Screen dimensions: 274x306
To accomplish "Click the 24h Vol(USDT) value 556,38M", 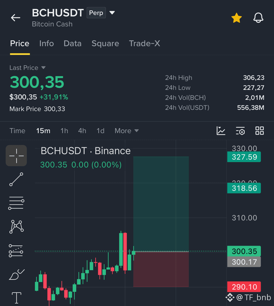I will (251, 107).
